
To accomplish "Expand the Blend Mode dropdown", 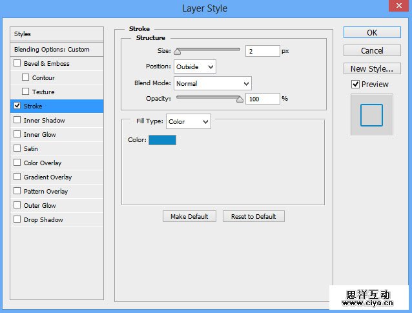I will [212, 83].
